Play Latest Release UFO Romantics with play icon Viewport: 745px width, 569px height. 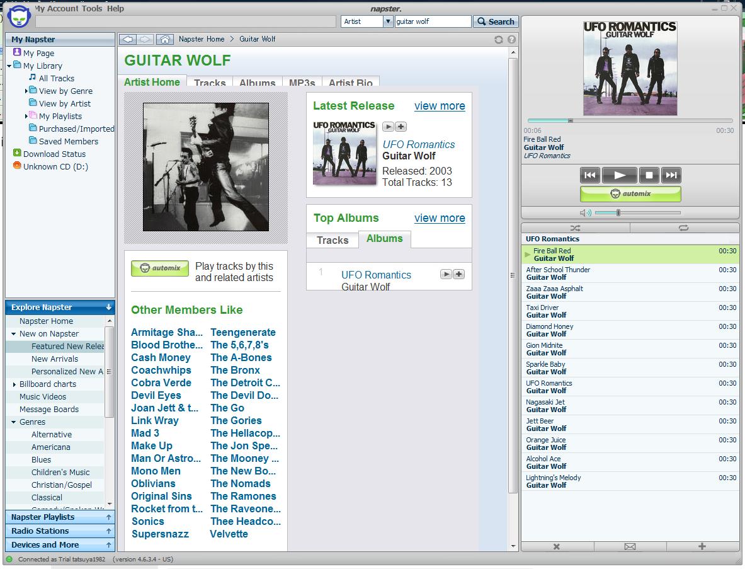pyautogui.click(x=388, y=127)
